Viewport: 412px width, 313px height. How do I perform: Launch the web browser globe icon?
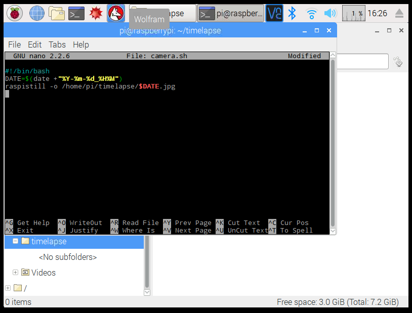pyautogui.click(x=37, y=13)
